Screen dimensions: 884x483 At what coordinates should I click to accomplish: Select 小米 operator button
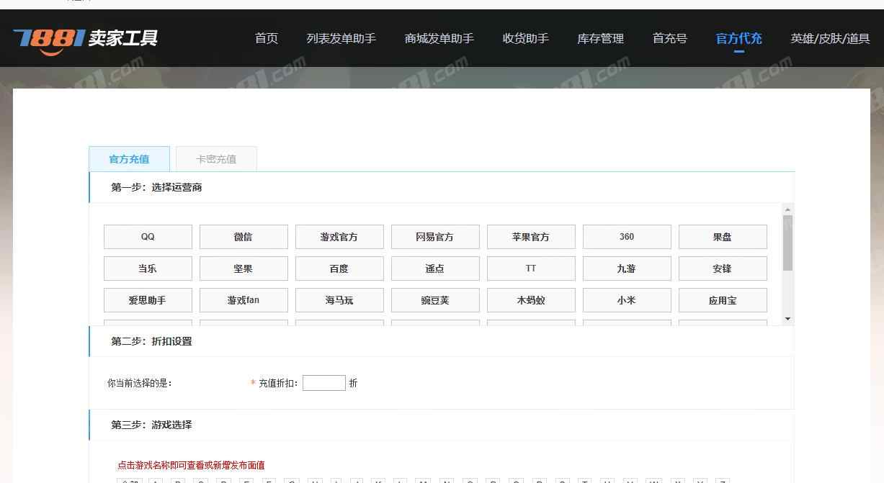pyautogui.click(x=627, y=300)
